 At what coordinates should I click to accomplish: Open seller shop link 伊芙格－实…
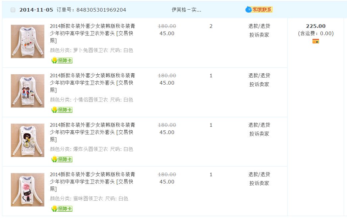click(186, 10)
